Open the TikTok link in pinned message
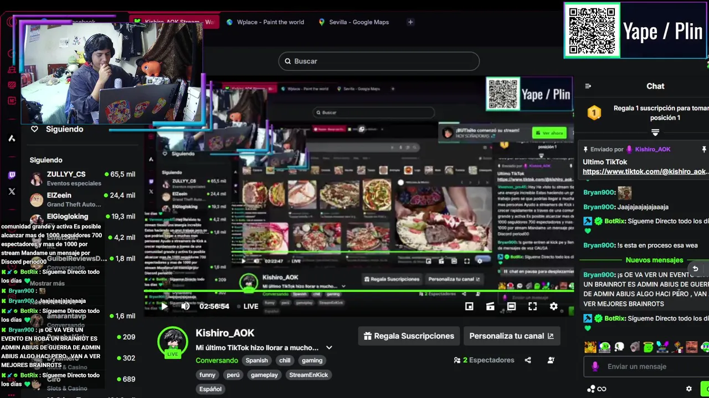This screenshot has height=398, width=709. [645, 172]
